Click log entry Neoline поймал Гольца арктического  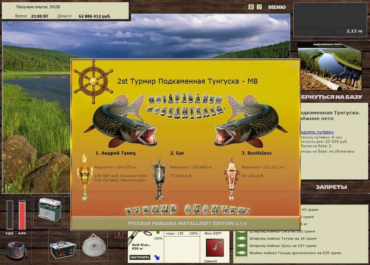click(295, 253)
